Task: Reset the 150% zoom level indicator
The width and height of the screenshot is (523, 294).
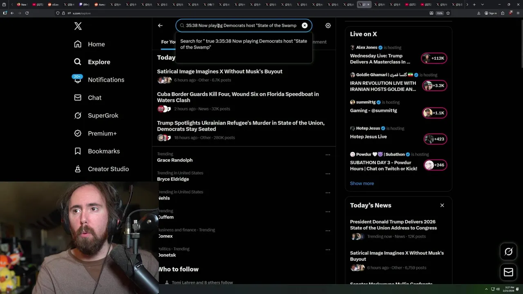Action: [440, 13]
